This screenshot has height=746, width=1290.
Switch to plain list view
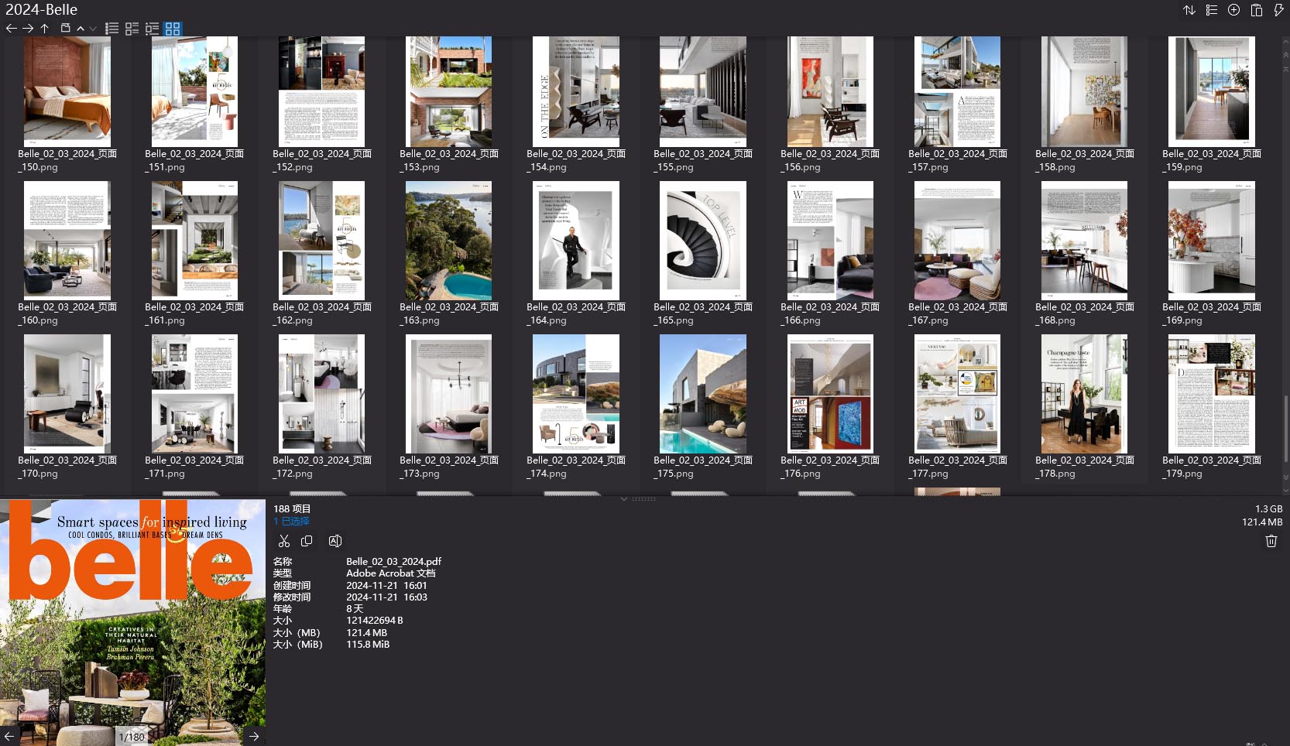112,29
